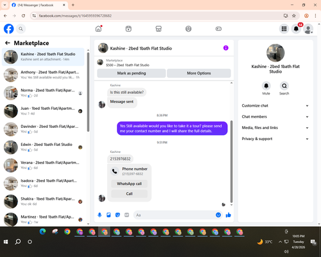Open Norma conversation in list
Image resolution: width=321 pixels, height=257 pixels.
[43, 93]
